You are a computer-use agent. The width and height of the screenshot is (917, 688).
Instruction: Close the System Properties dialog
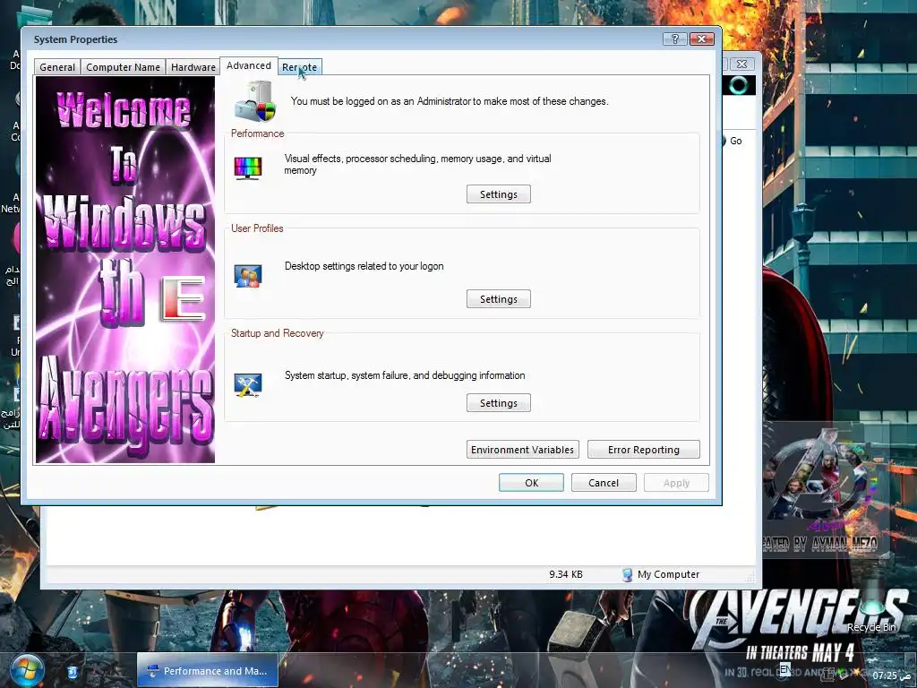tap(702, 39)
